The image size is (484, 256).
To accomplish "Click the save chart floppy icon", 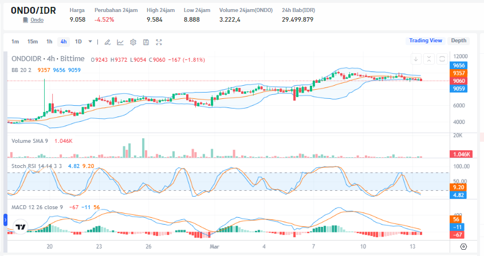I will coord(146,42).
